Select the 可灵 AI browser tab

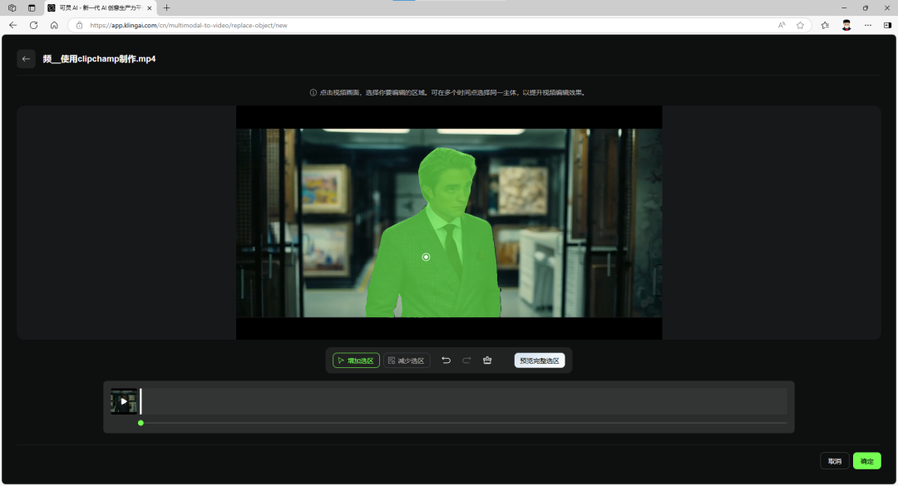click(100, 7)
